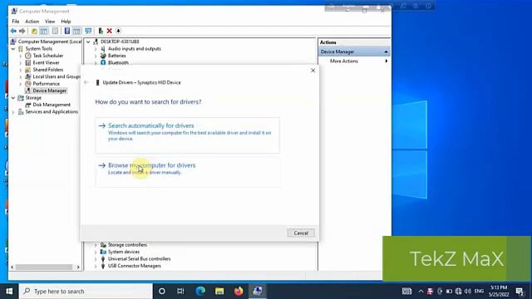Click the Disable device down-arrow icon
Screen dimensions: 532x299
[118, 32]
